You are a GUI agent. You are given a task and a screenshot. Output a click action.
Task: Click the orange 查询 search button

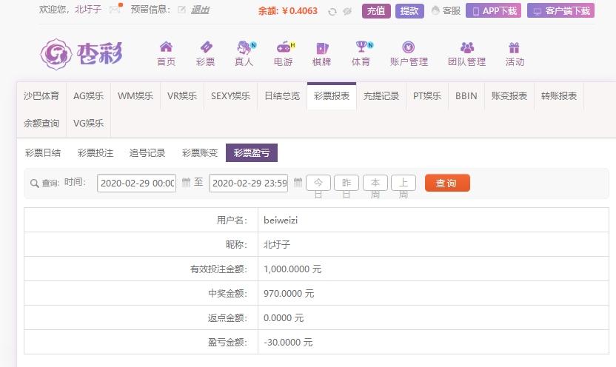coord(447,183)
